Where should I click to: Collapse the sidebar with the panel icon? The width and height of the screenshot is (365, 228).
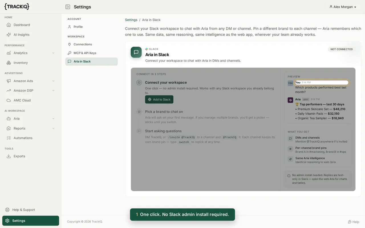[x=68, y=7]
